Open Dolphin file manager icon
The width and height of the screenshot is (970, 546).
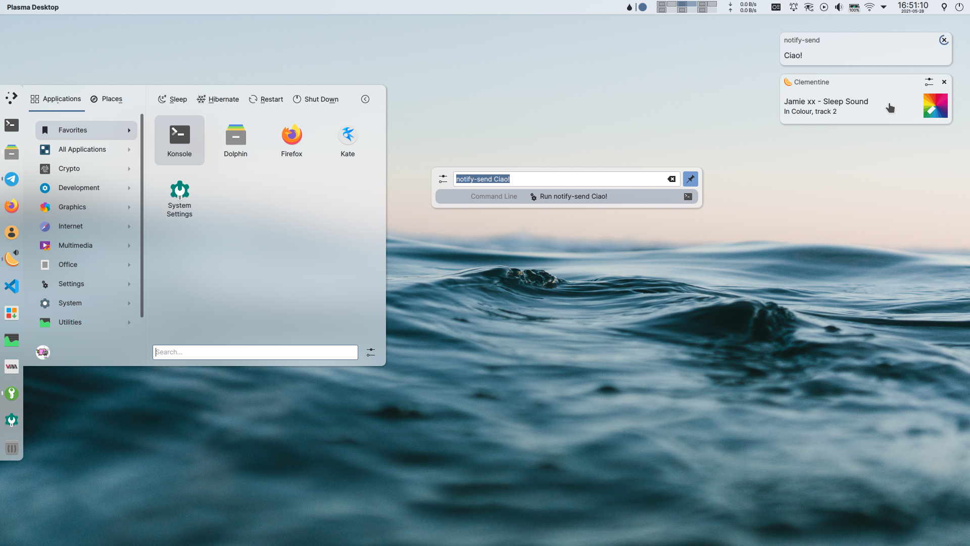click(x=235, y=140)
